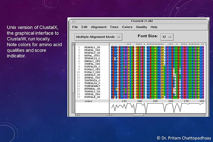
Task: Select sequence ATHPAL_CDS
Action: (92, 78)
